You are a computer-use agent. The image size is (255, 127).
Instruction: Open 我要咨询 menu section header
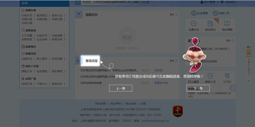point(29,54)
